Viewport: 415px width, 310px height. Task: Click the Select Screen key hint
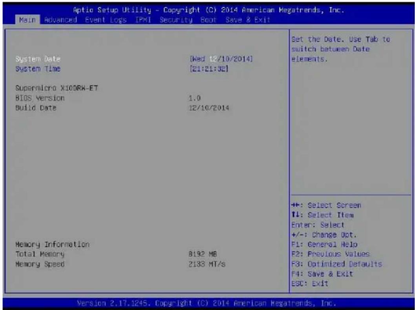(x=326, y=205)
